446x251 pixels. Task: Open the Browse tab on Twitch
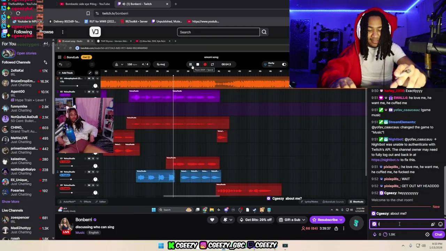coord(46,32)
